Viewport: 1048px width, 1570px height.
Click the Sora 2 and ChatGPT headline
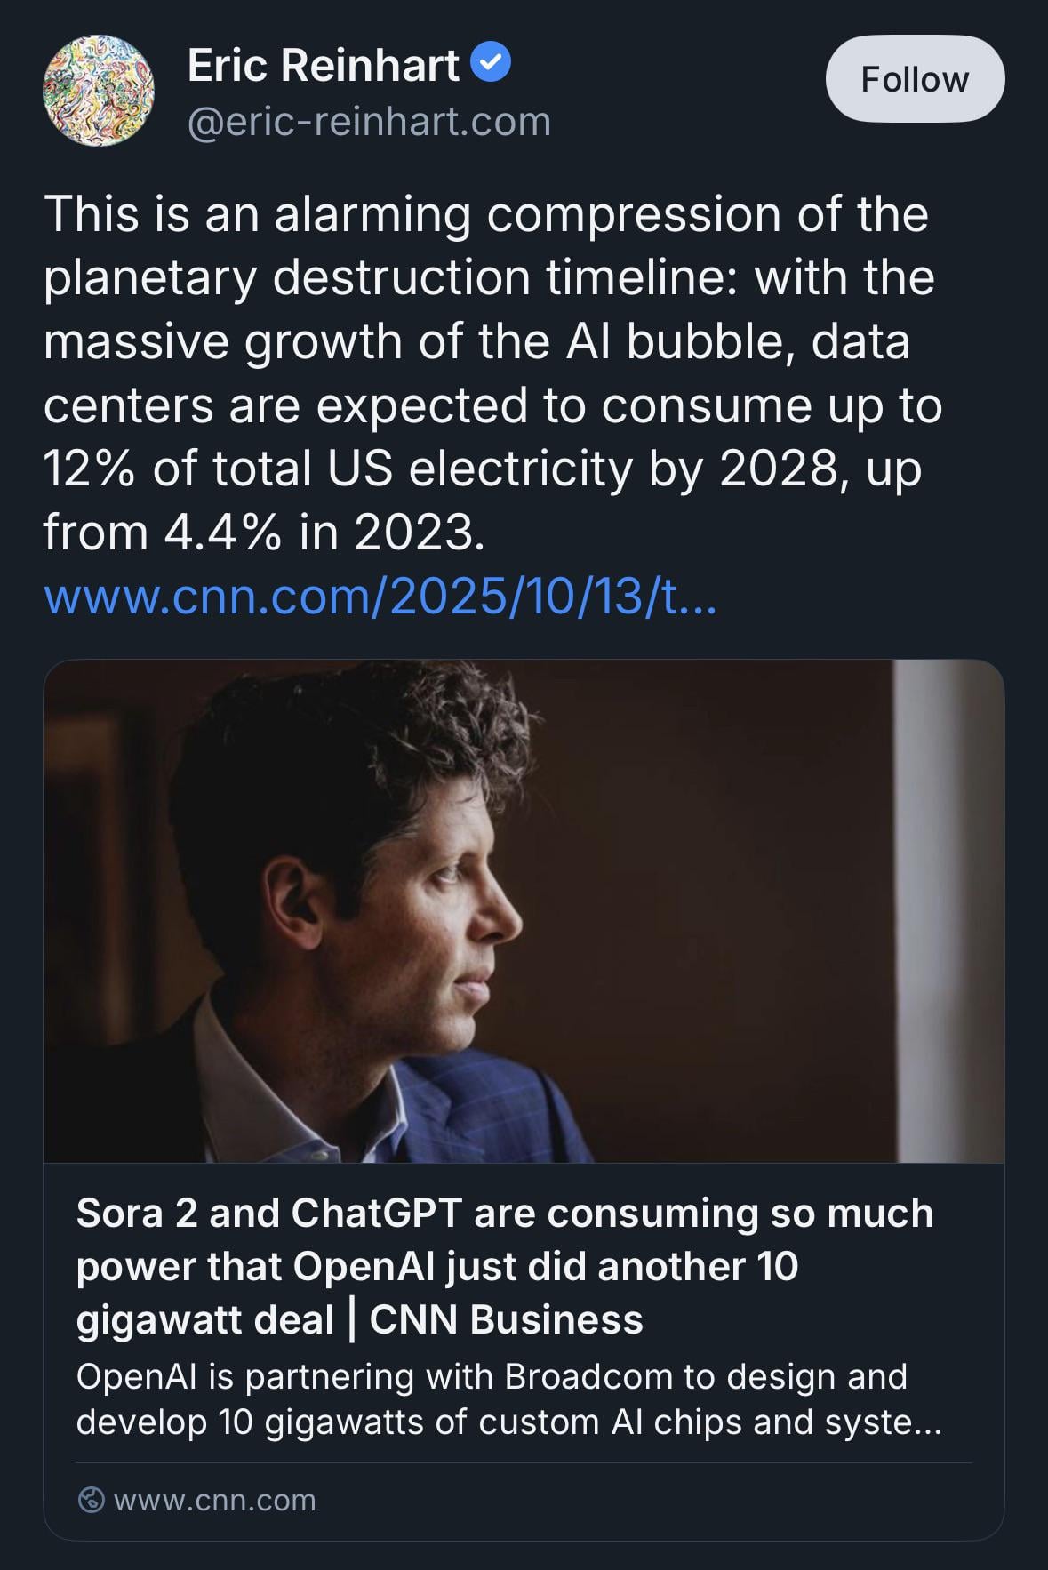pos(504,1214)
